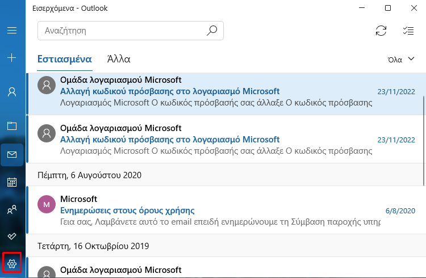The image size is (426, 278).
Task: Open the Ενημερώσεις στους όρους χρήσης email
Action: click(x=226, y=210)
